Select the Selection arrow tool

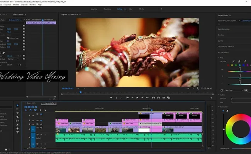click(x=18, y=105)
